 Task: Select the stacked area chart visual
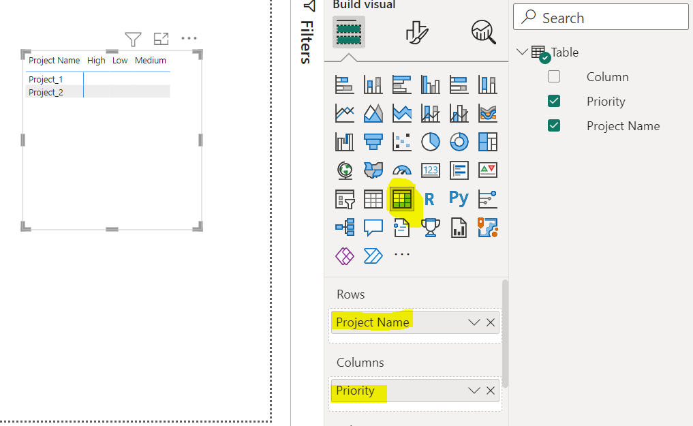[x=402, y=113]
